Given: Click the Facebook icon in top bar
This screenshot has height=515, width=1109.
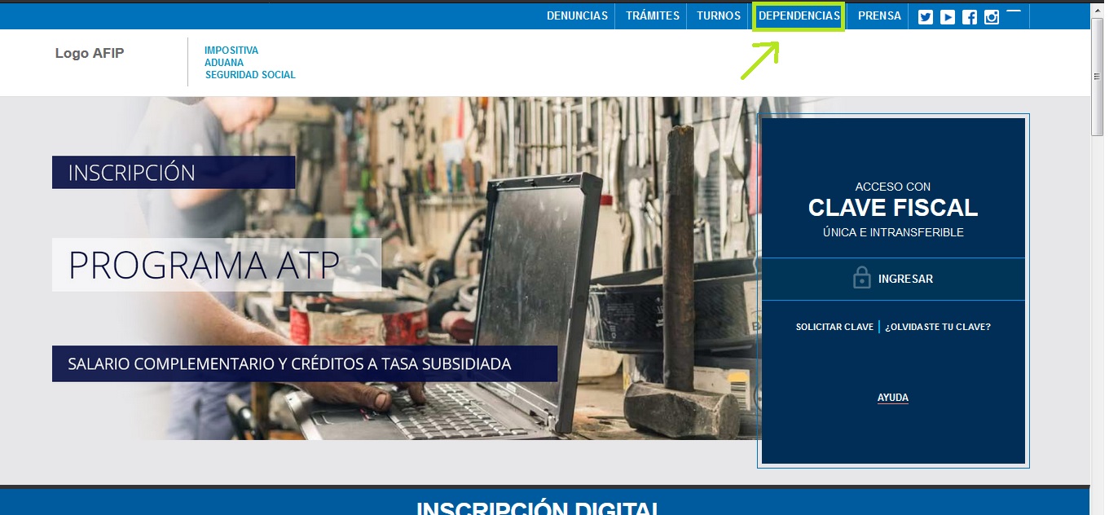Looking at the screenshot, I should [969, 17].
